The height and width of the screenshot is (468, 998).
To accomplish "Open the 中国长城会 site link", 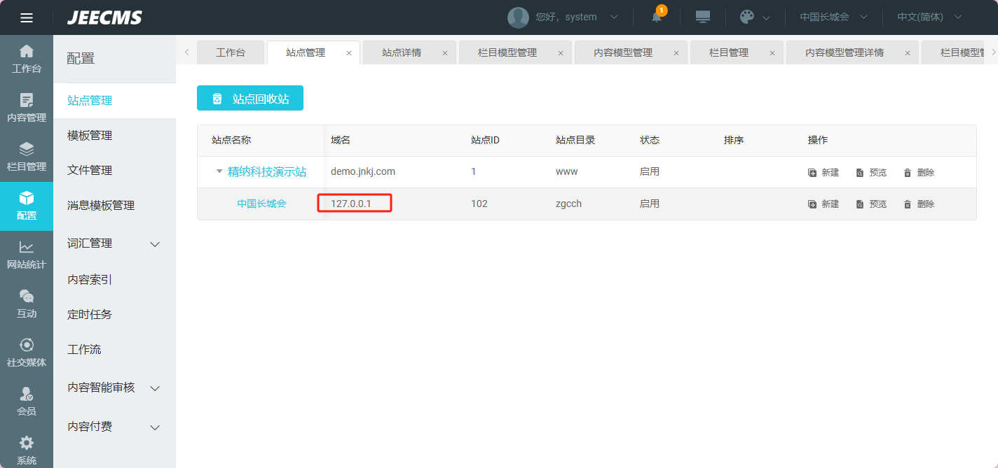I will (x=261, y=204).
